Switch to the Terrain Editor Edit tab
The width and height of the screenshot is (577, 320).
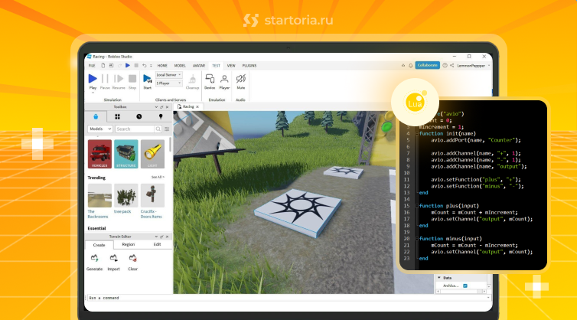(157, 244)
